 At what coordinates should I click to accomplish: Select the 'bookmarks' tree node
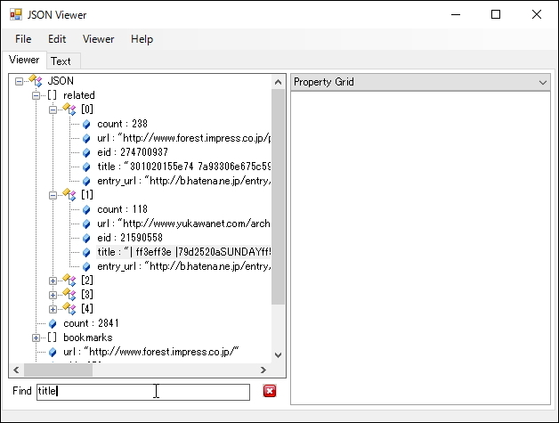pos(88,338)
